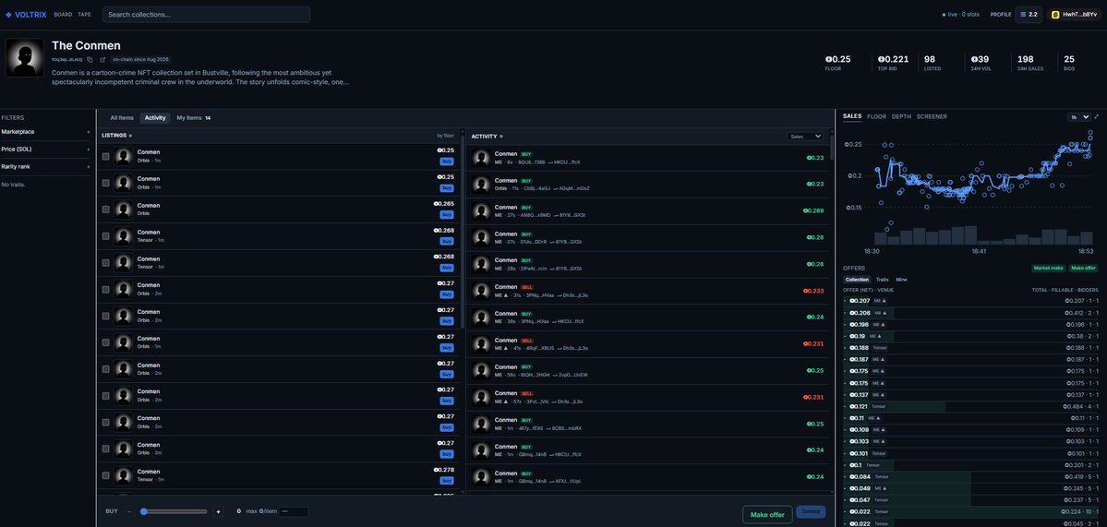Open thumbnail of Conmen listing priced 0.265

(x=124, y=210)
